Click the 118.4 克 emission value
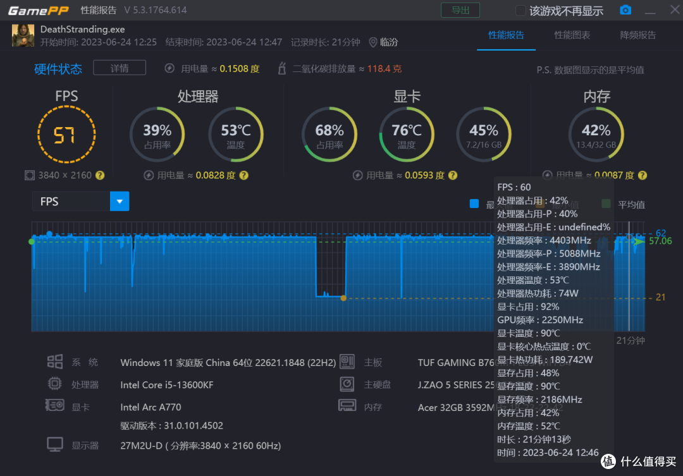The width and height of the screenshot is (683, 476). pyautogui.click(x=385, y=69)
